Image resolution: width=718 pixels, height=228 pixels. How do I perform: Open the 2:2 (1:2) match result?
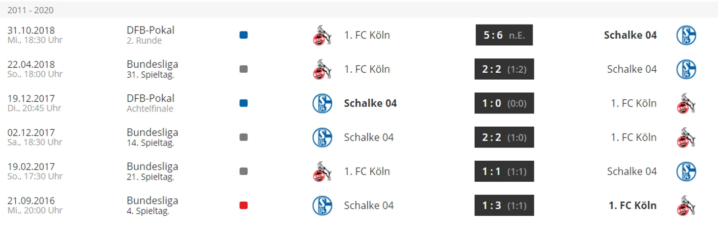tap(504, 69)
